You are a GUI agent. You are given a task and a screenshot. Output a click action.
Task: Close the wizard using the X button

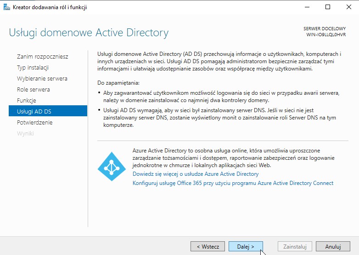click(x=348, y=7)
